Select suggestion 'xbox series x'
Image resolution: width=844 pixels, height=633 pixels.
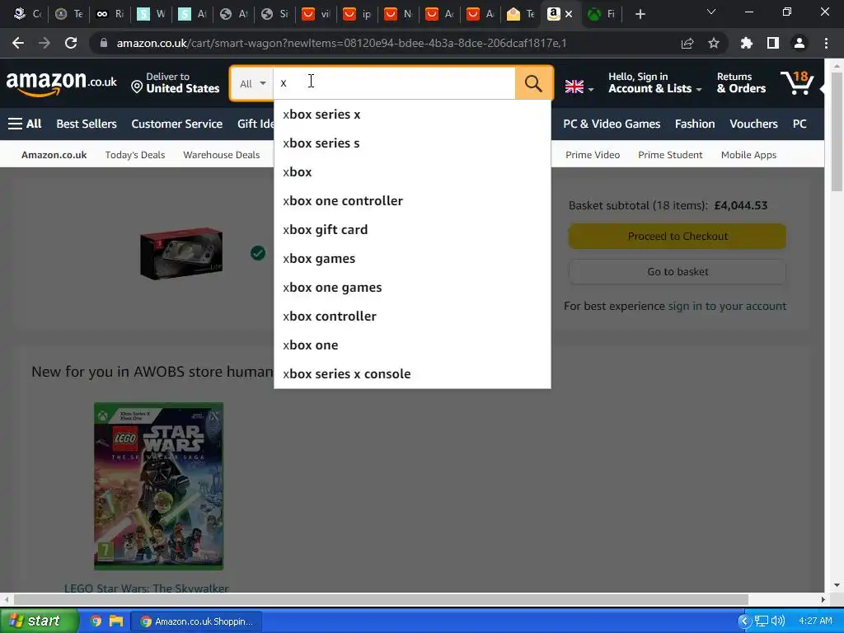tap(412, 114)
